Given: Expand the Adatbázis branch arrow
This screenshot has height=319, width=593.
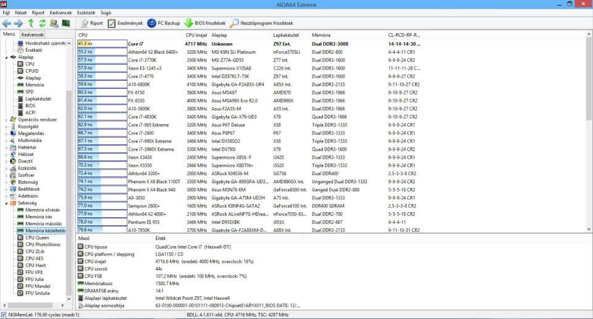Looking at the screenshot, I should [6, 196].
